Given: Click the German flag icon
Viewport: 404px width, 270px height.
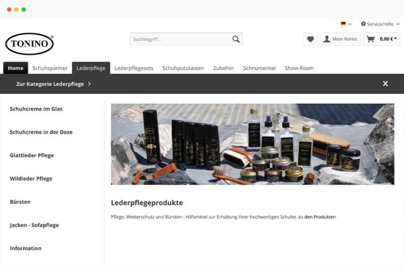Looking at the screenshot, I should pos(343,24).
